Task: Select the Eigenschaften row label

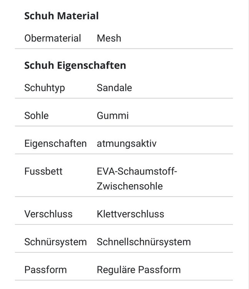Action: [56, 144]
